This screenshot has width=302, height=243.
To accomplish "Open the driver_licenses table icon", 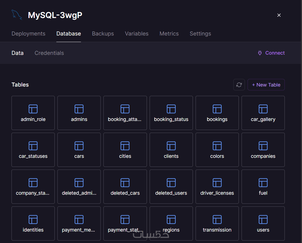I will (217, 183).
